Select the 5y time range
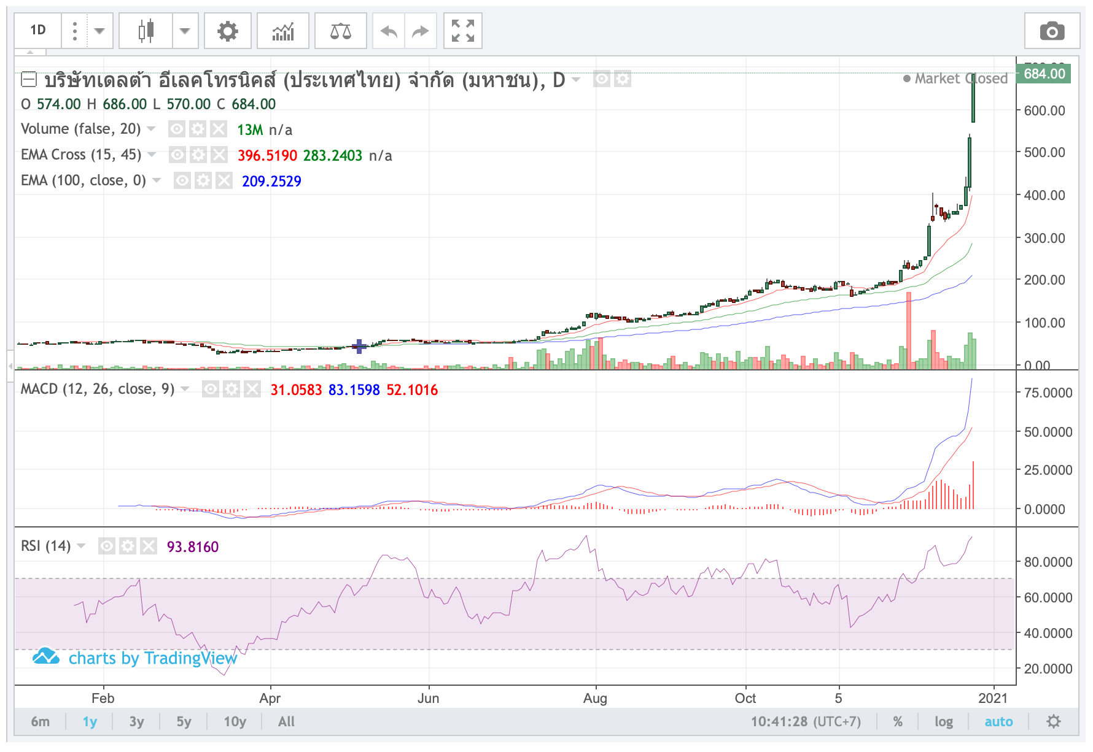The height and width of the screenshot is (752, 1093). 184,721
